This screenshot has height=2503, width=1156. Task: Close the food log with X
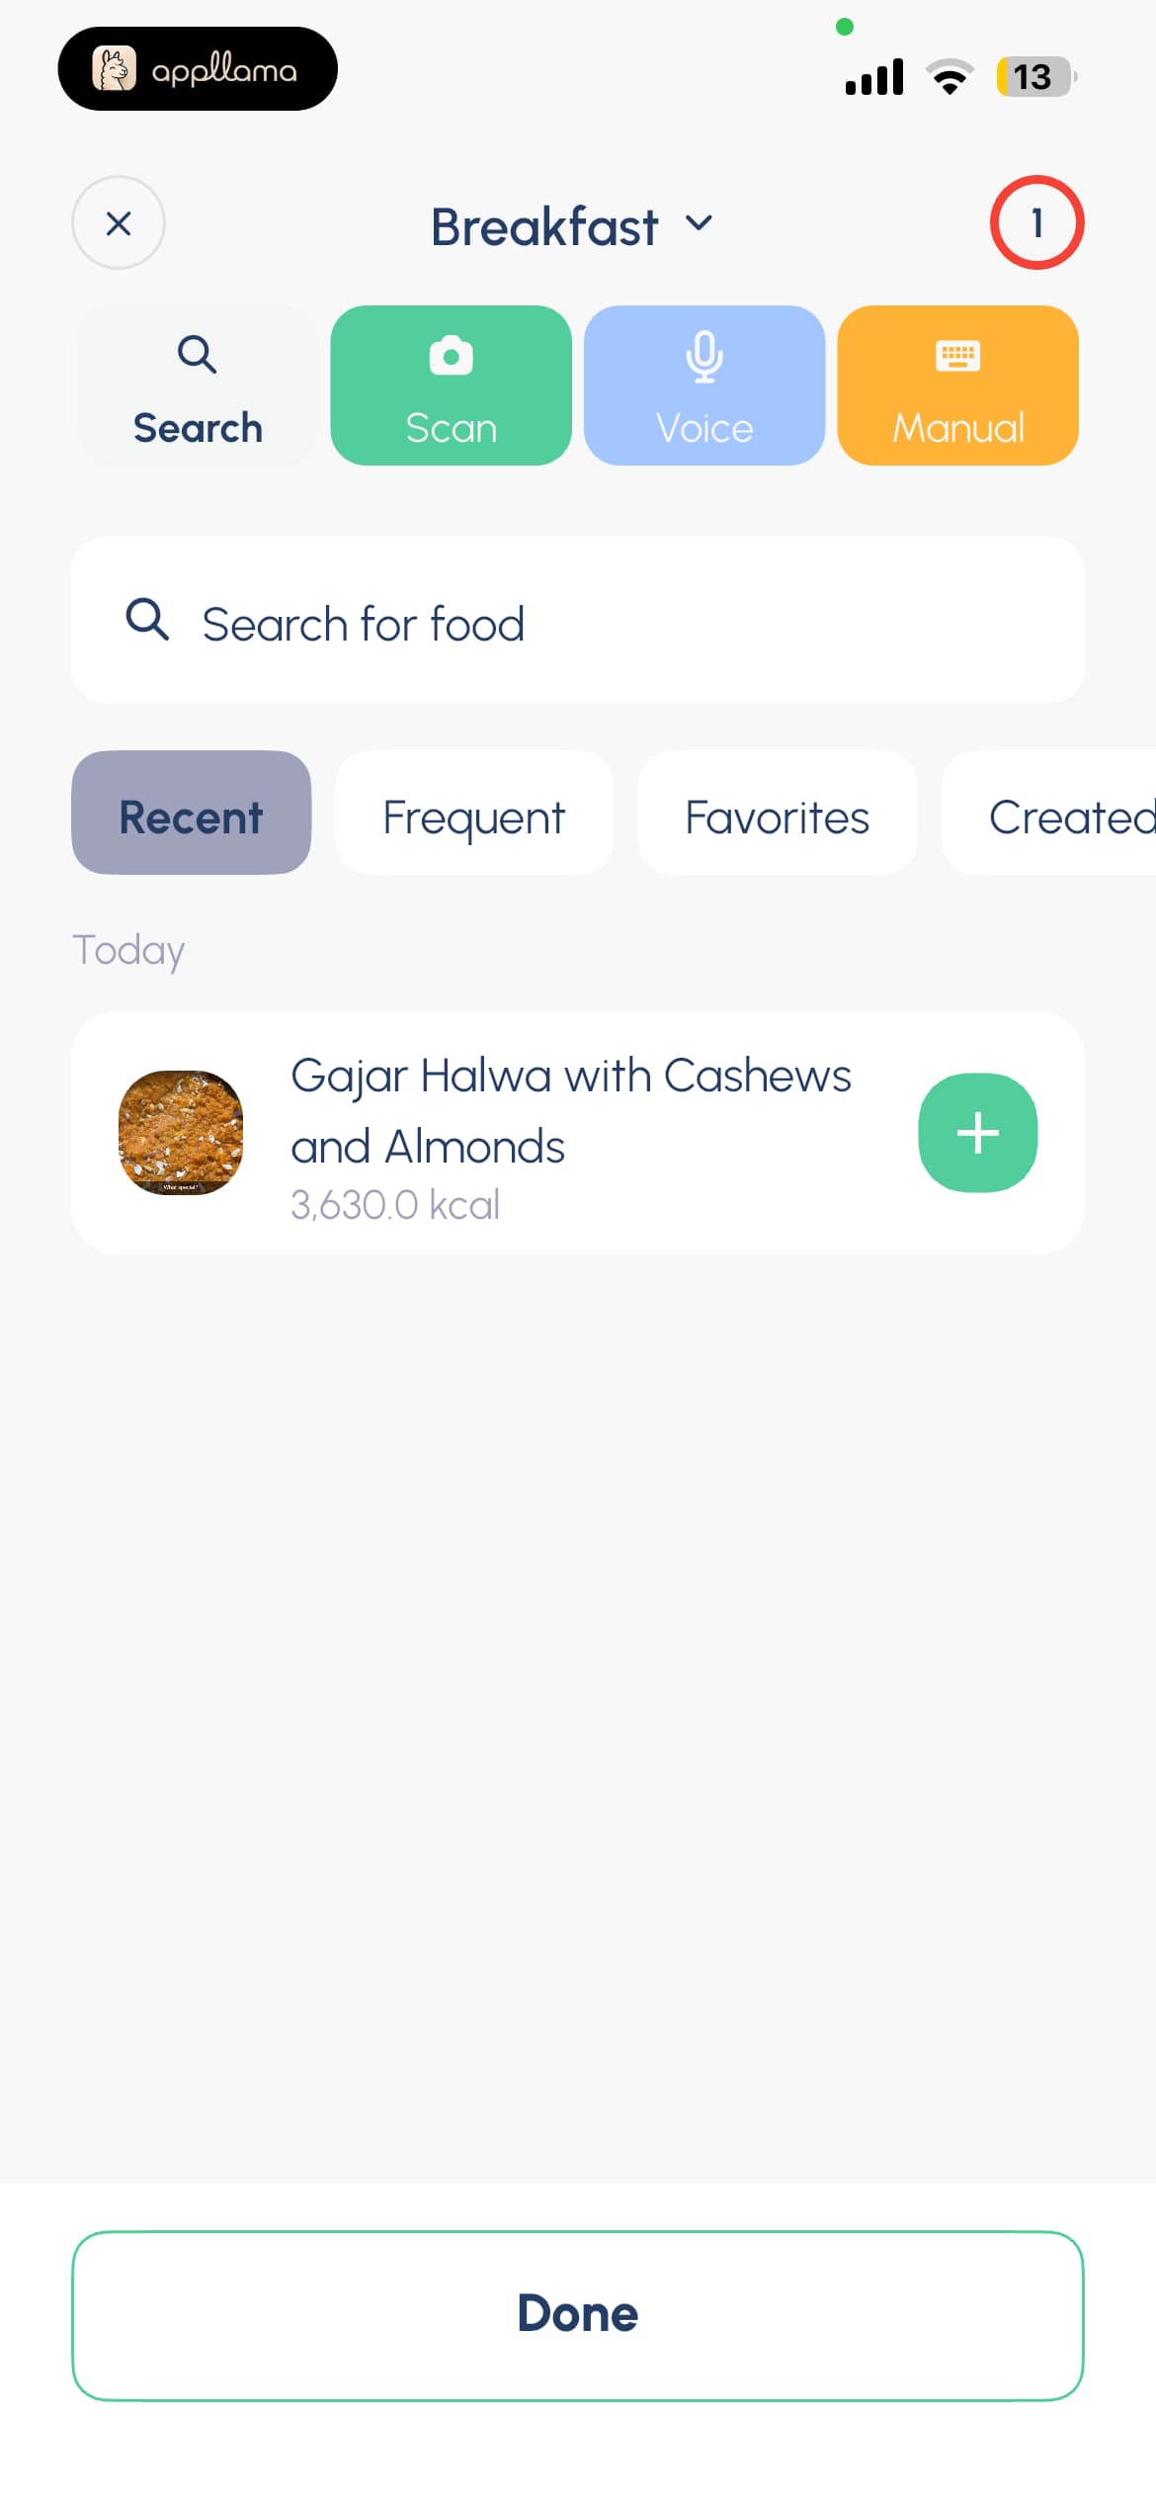[119, 223]
